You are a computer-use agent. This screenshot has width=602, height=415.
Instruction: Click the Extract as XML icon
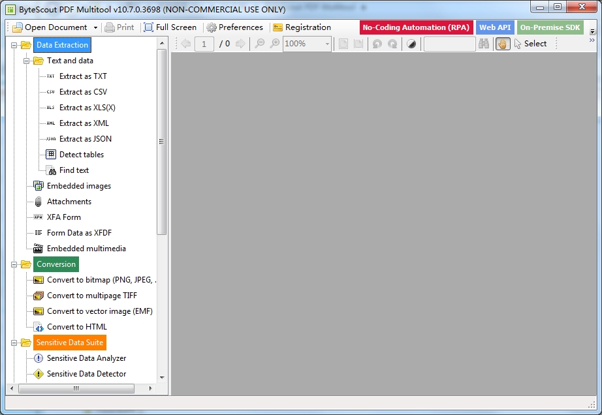point(51,123)
